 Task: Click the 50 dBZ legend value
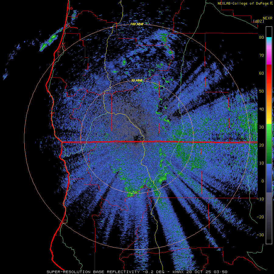point(262,91)
